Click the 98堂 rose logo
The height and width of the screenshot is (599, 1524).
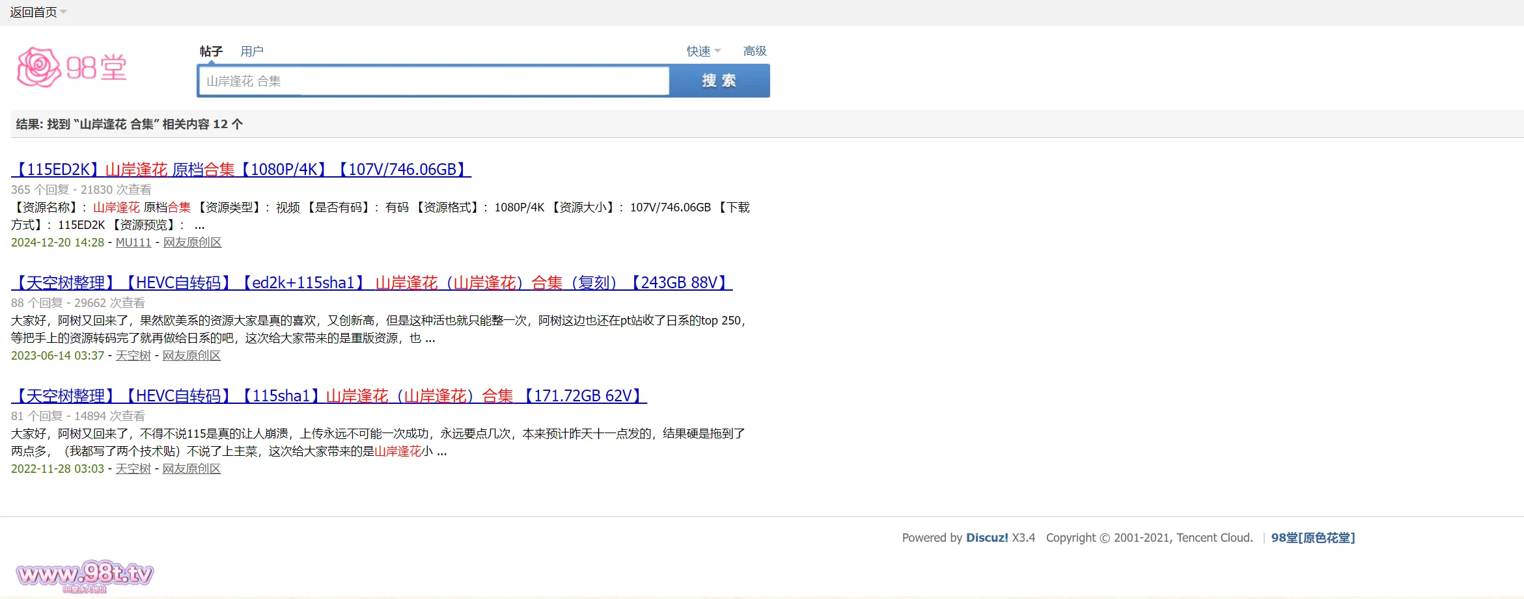click(x=72, y=68)
